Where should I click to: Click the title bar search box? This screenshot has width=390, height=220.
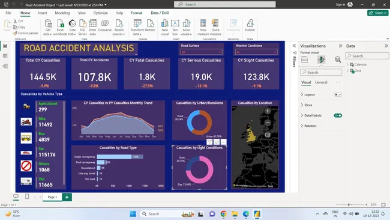[225, 4]
